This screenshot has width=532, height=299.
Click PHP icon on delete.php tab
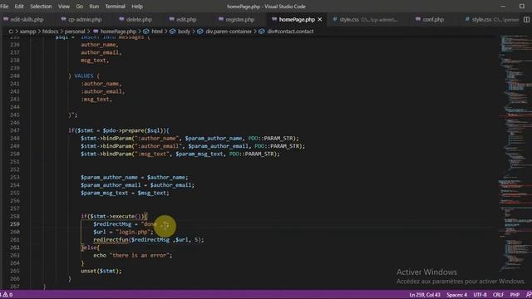click(121, 20)
